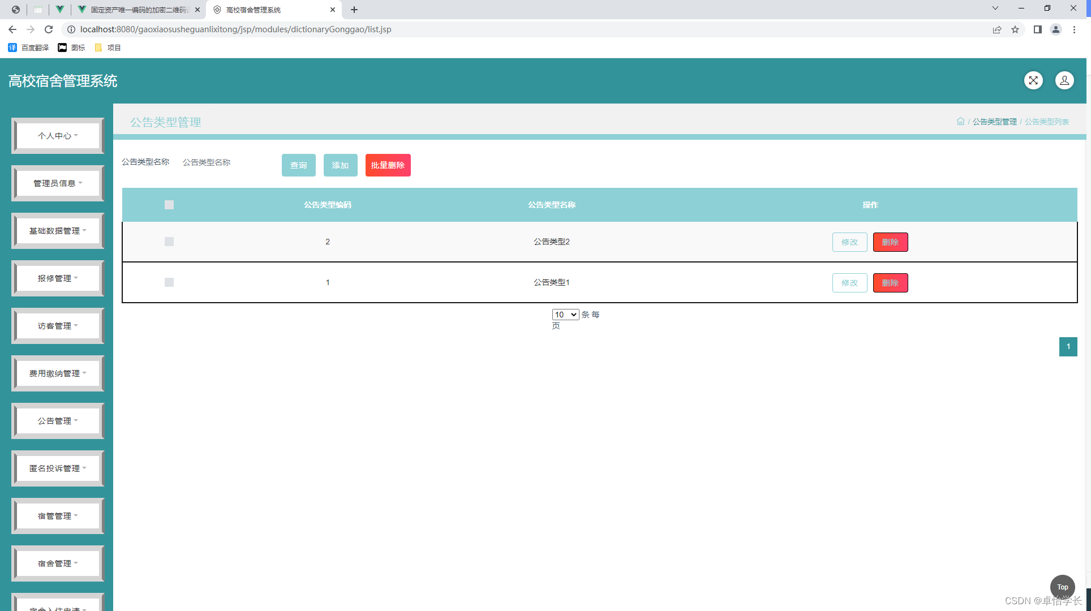Open the user profile icon in header

(1064, 80)
